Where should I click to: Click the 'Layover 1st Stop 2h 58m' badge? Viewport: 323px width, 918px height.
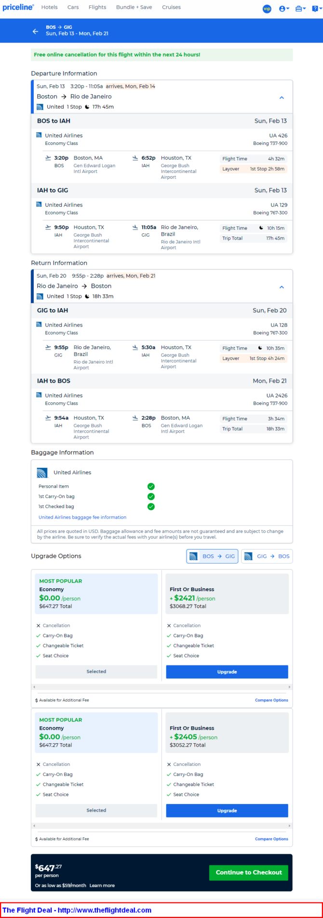click(x=254, y=169)
